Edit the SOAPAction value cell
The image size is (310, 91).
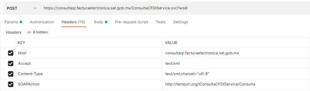pyautogui.click(x=236, y=84)
